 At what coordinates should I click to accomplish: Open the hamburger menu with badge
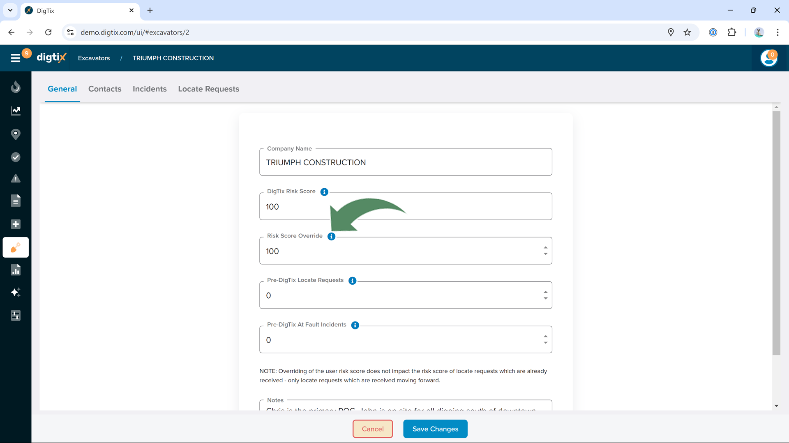coord(16,58)
